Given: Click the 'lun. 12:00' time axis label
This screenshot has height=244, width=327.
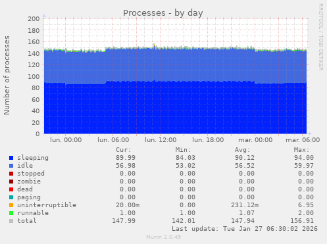Looking at the screenshot, I should click(161, 140).
